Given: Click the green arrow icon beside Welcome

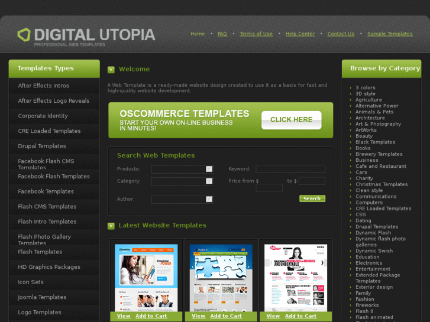Looking at the screenshot, I should click(111, 70).
